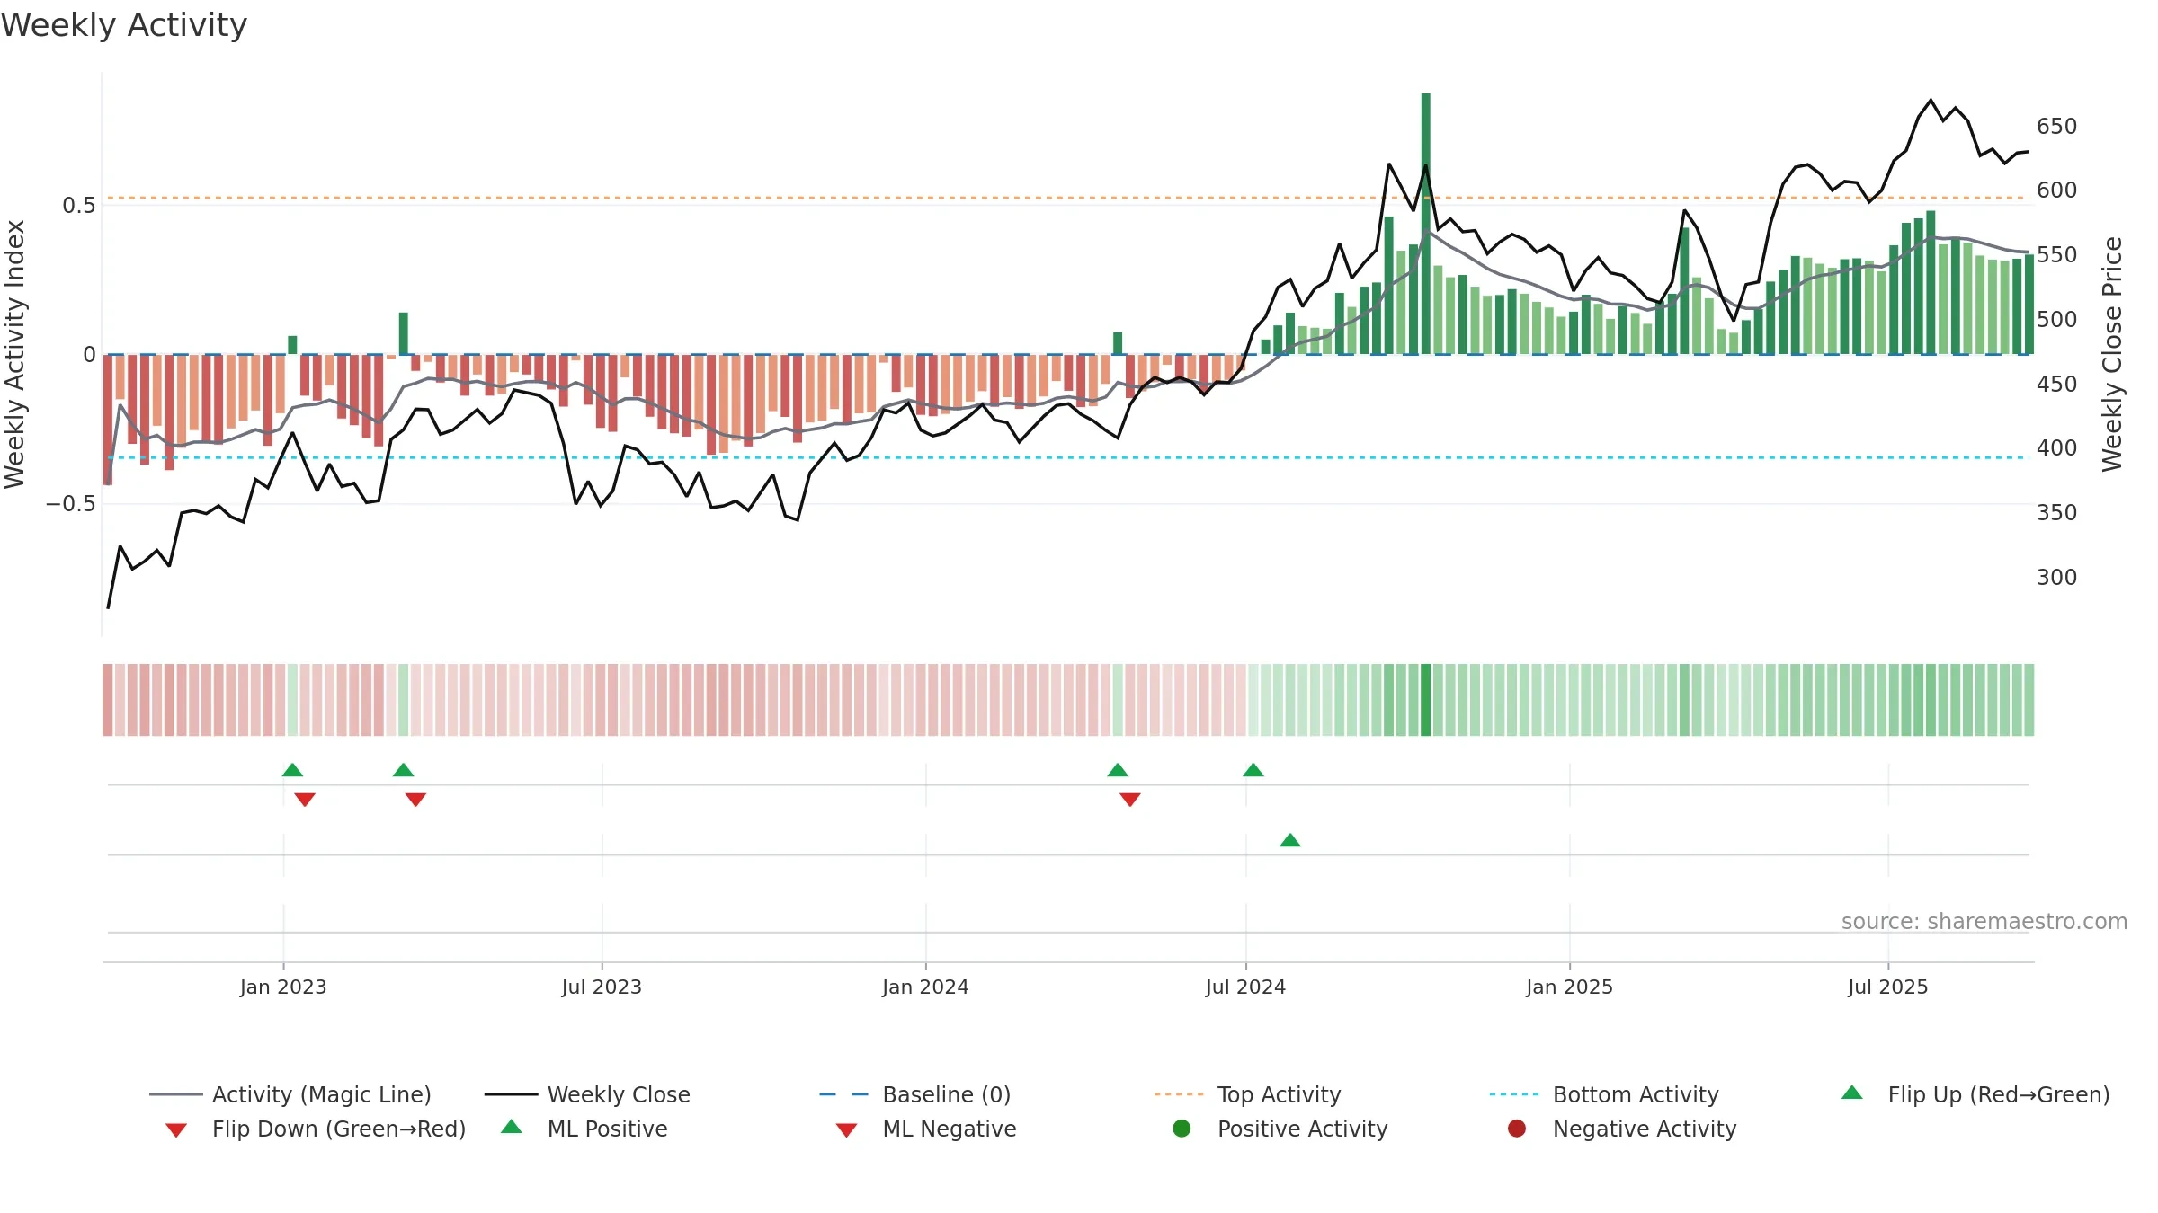Toggle Flip Up (Red→Green) legend entry
The image size is (2158, 1213).
(x=1975, y=1094)
